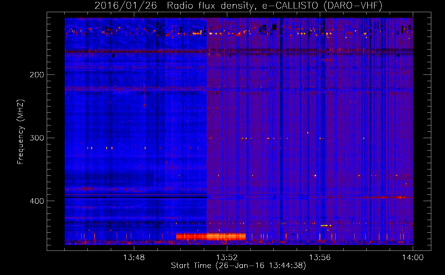Click the 200 frequency tick label

[37, 75]
